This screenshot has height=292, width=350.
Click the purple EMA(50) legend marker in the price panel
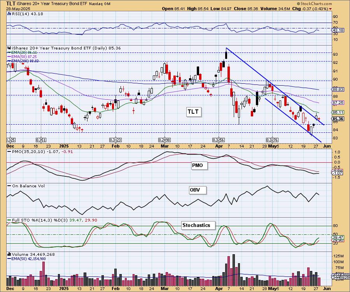click(9, 57)
